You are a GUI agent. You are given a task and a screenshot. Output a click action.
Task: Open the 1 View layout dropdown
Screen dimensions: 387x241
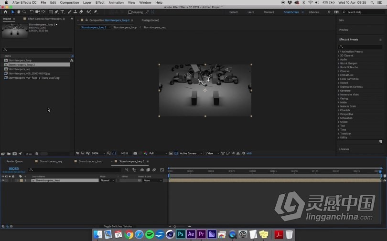pyautogui.click(x=212, y=153)
